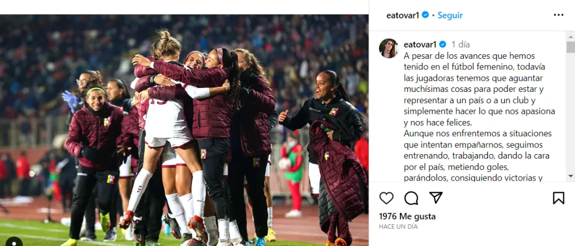575x246 pixels.
Task: Click the 1 día caption timestamp
Action: coord(460,45)
